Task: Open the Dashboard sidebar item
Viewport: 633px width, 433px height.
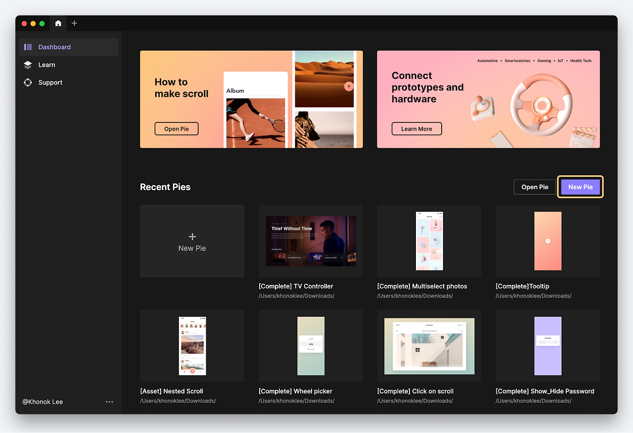Action: click(69, 47)
